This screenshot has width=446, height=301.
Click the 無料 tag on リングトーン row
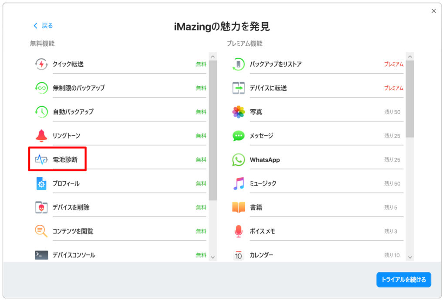(201, 136)
